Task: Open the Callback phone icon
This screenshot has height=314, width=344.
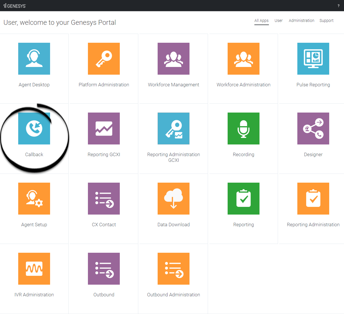Action: click(x=34, y=129)
